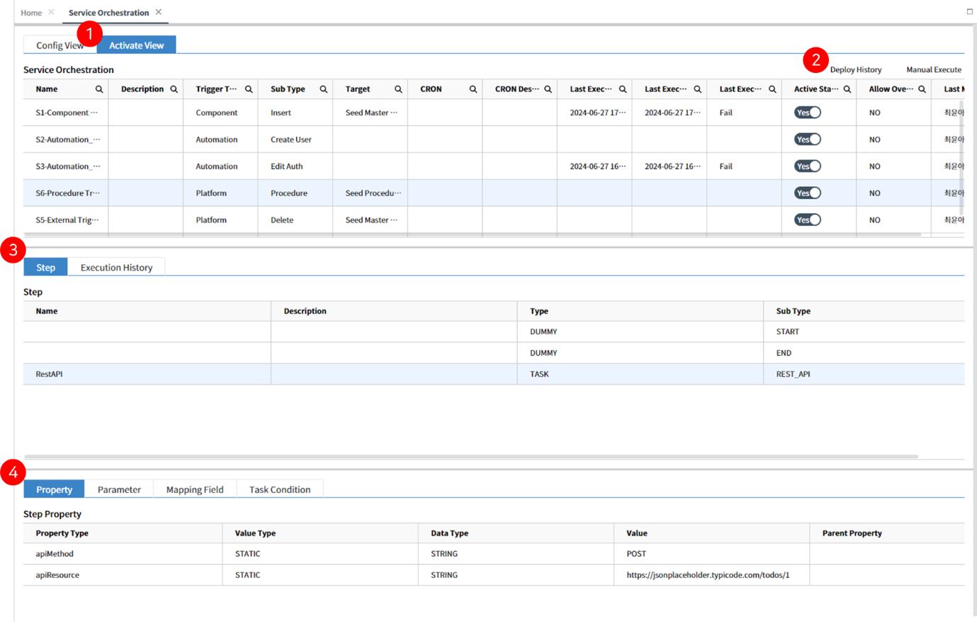
Task: Click Manual Execute button
Action: (934, 70)
